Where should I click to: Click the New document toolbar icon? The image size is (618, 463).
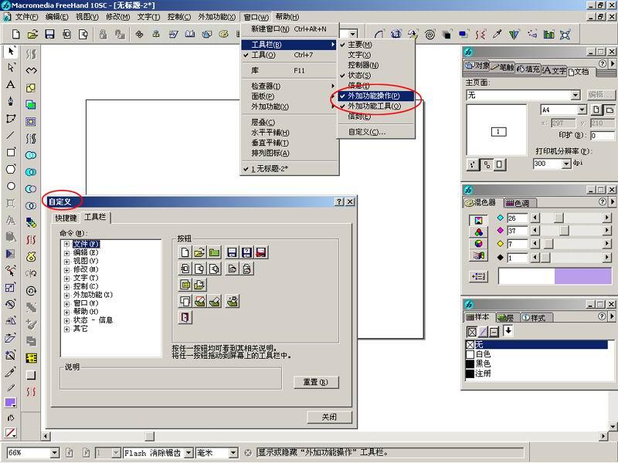point(15,34)
